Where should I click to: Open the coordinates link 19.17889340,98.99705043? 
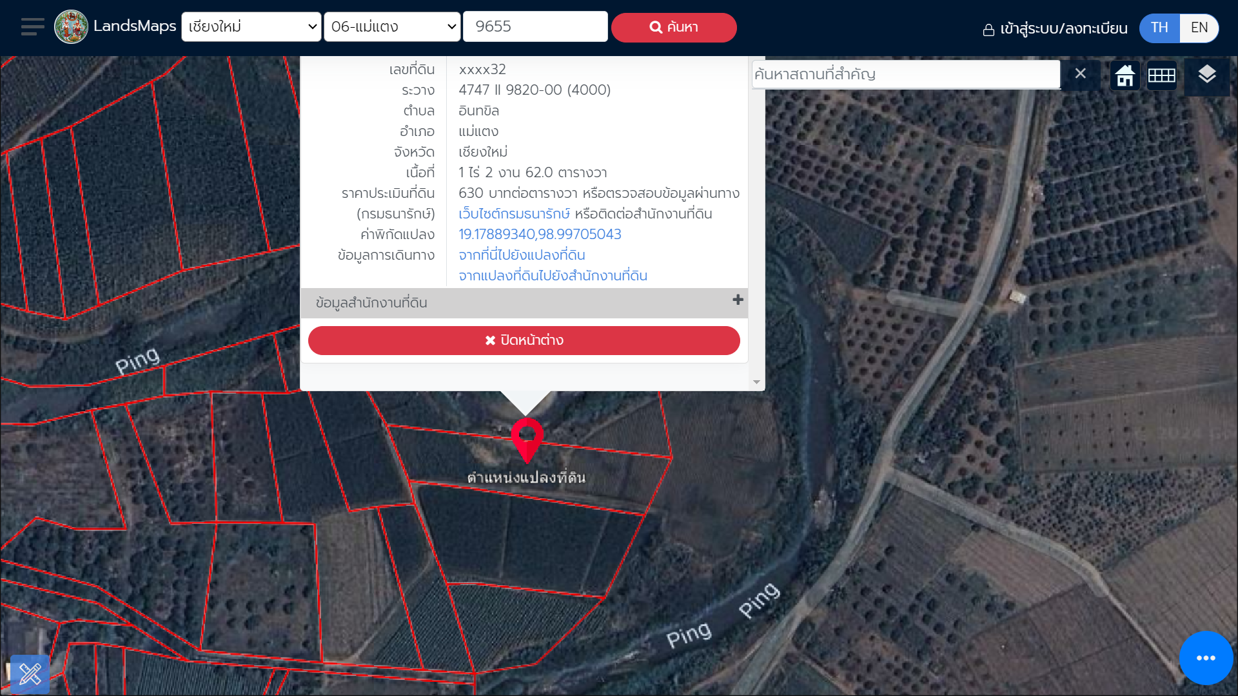pyautogui.click(x=540, y=235)
